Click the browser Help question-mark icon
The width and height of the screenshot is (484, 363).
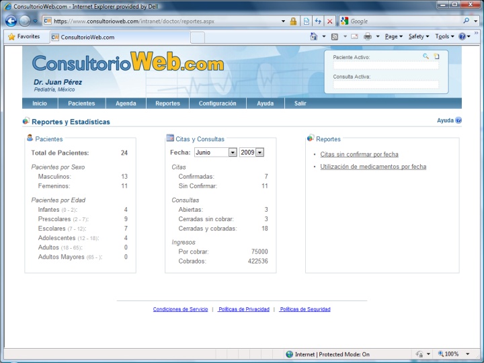pyautogui.click(x=462, y=36)
